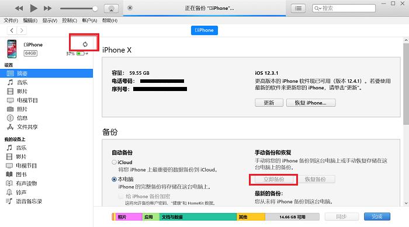Open the 控制(C) menu
Image resolution: width=409 pixels, height=227 pixels.
(70, 20)
